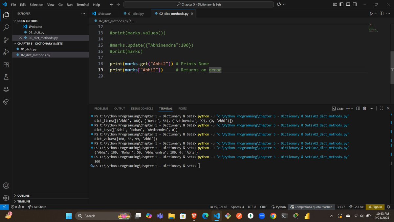
Task: Switch to the Ports panel tab
Action: pos(183,109)
